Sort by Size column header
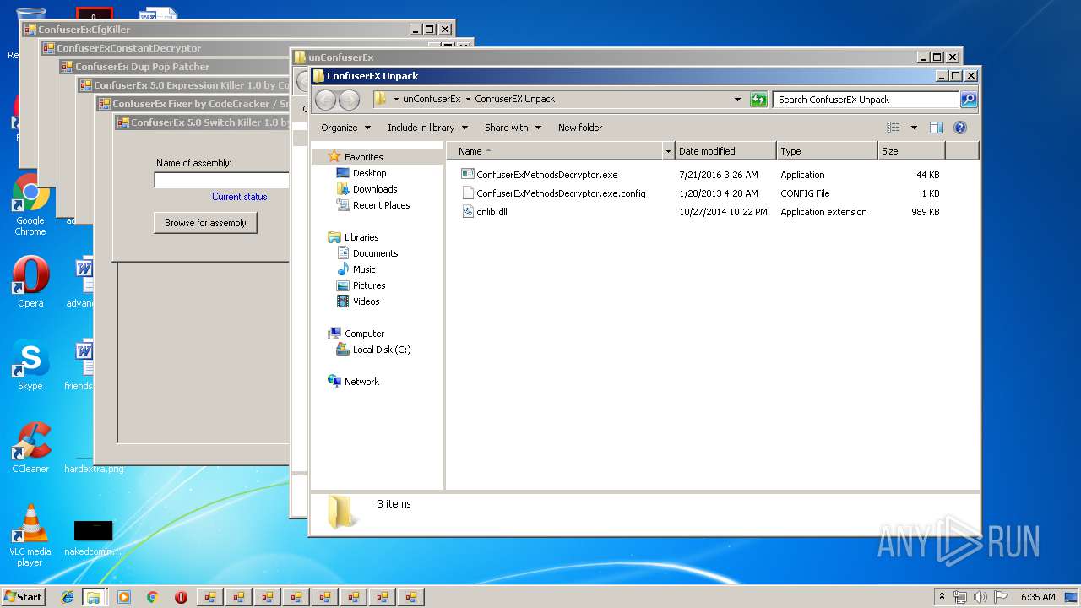This screenshot has height=608, width=1081. coord(911,151)
